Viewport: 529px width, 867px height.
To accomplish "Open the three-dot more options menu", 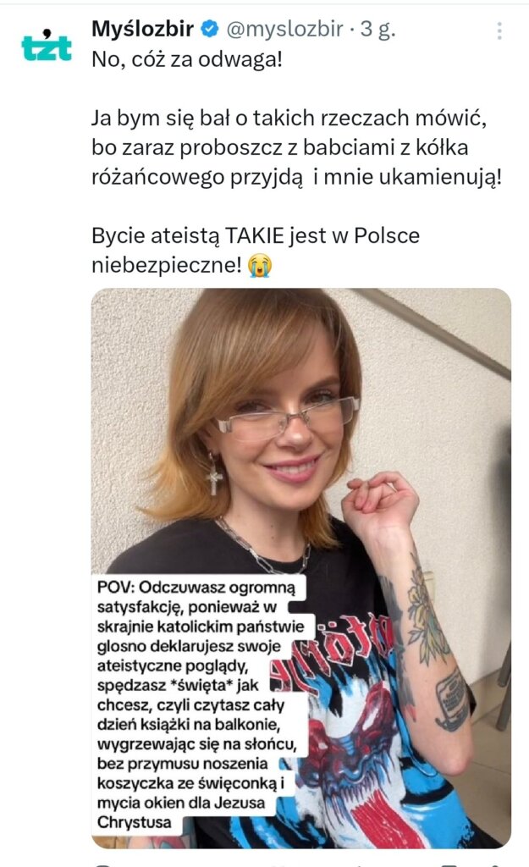I will coord(499,30).
